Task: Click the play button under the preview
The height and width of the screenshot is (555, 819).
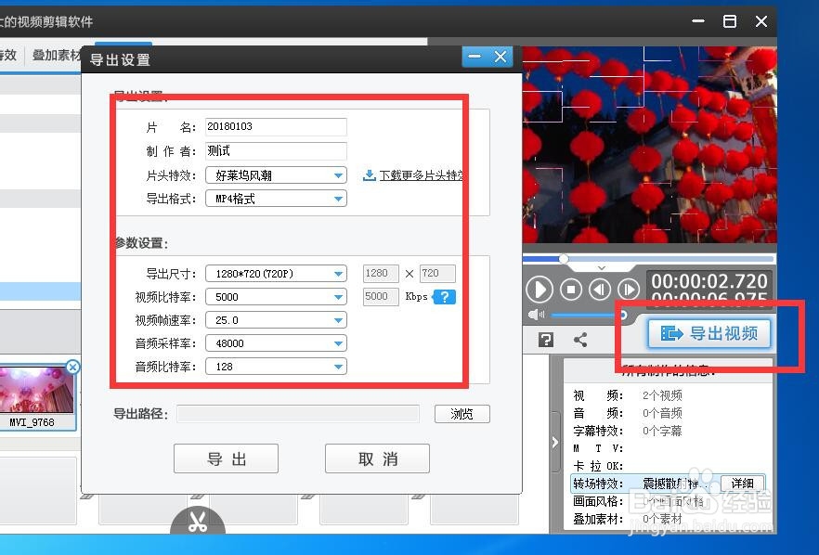Action: pos(539,289)
